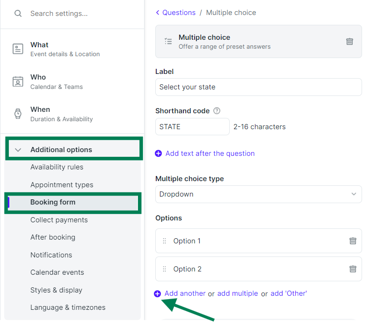Grab the drag handle for Option 2
370x322 pixels.
(x=165, y=269)
